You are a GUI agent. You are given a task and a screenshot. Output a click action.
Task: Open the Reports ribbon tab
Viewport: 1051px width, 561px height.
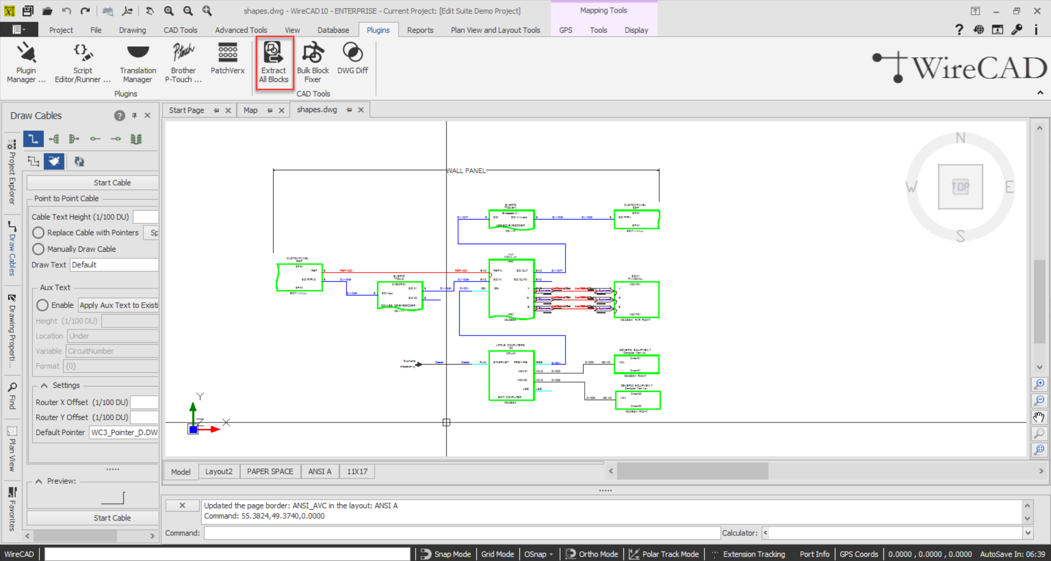pos(420,30)
